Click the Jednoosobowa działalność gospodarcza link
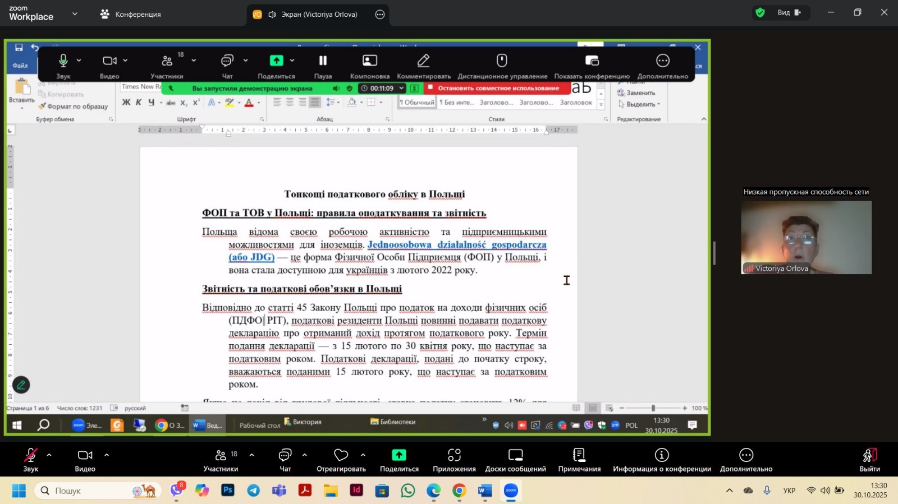The image size is (898, 504). [456, 245]
